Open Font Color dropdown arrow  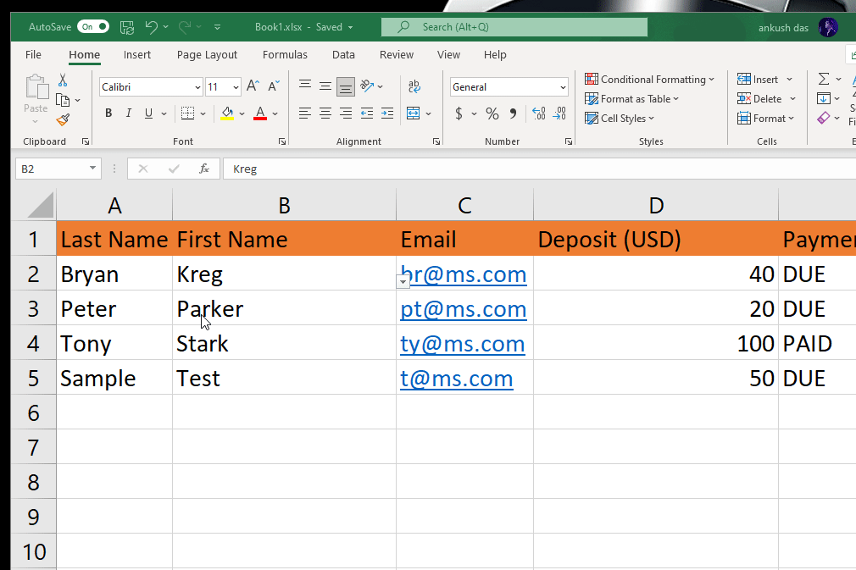click(x=275, y=113)
